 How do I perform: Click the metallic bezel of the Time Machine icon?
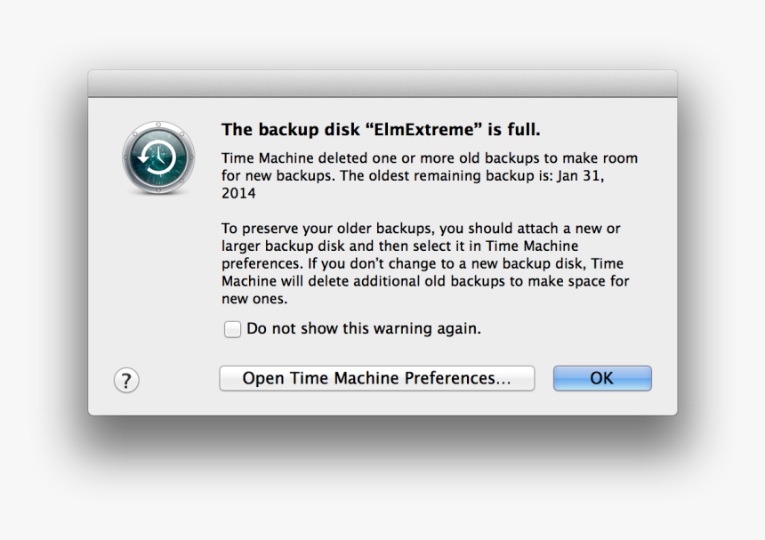coord(158,125)
